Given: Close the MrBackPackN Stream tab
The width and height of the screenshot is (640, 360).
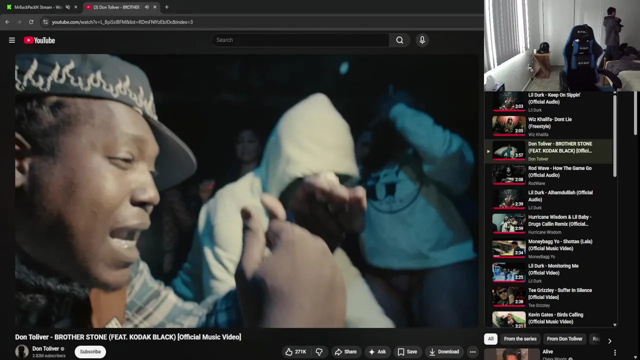Looking at the screenshot, I should point(76,7).
